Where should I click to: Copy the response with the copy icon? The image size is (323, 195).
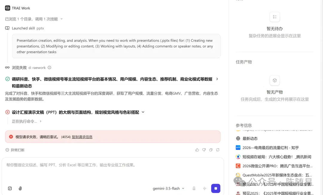click(211, 150)
